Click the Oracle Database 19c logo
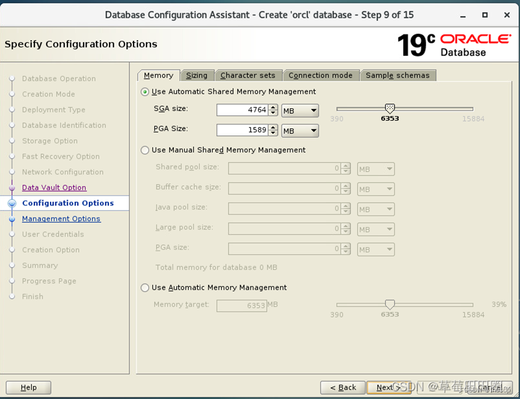This screenshot has width=520, height=399. pos(454,45)
